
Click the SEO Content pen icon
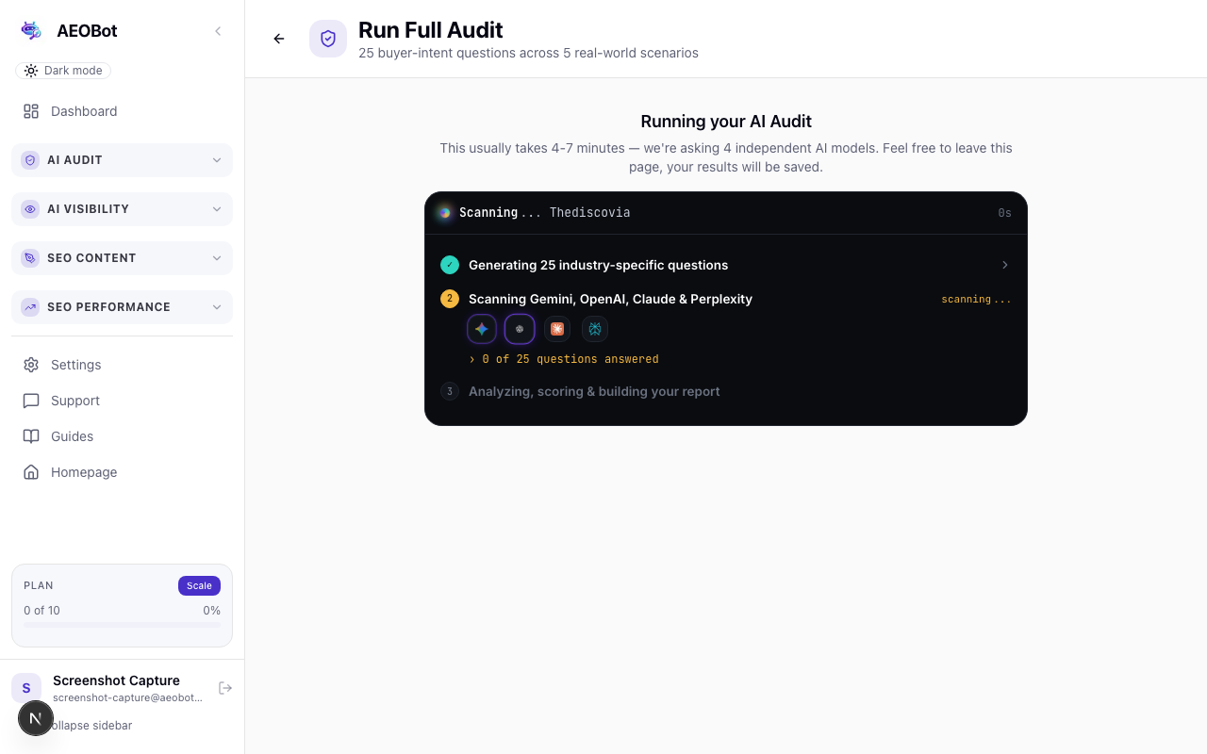(30, 258)
